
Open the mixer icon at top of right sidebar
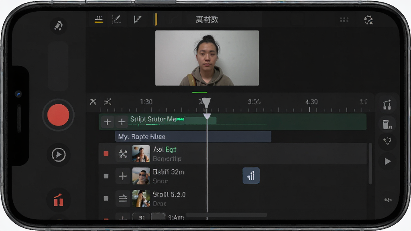click(x=387, y=105)
